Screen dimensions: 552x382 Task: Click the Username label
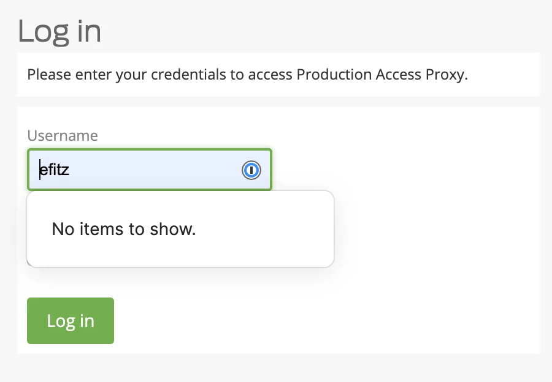click(x=63, y=135)
